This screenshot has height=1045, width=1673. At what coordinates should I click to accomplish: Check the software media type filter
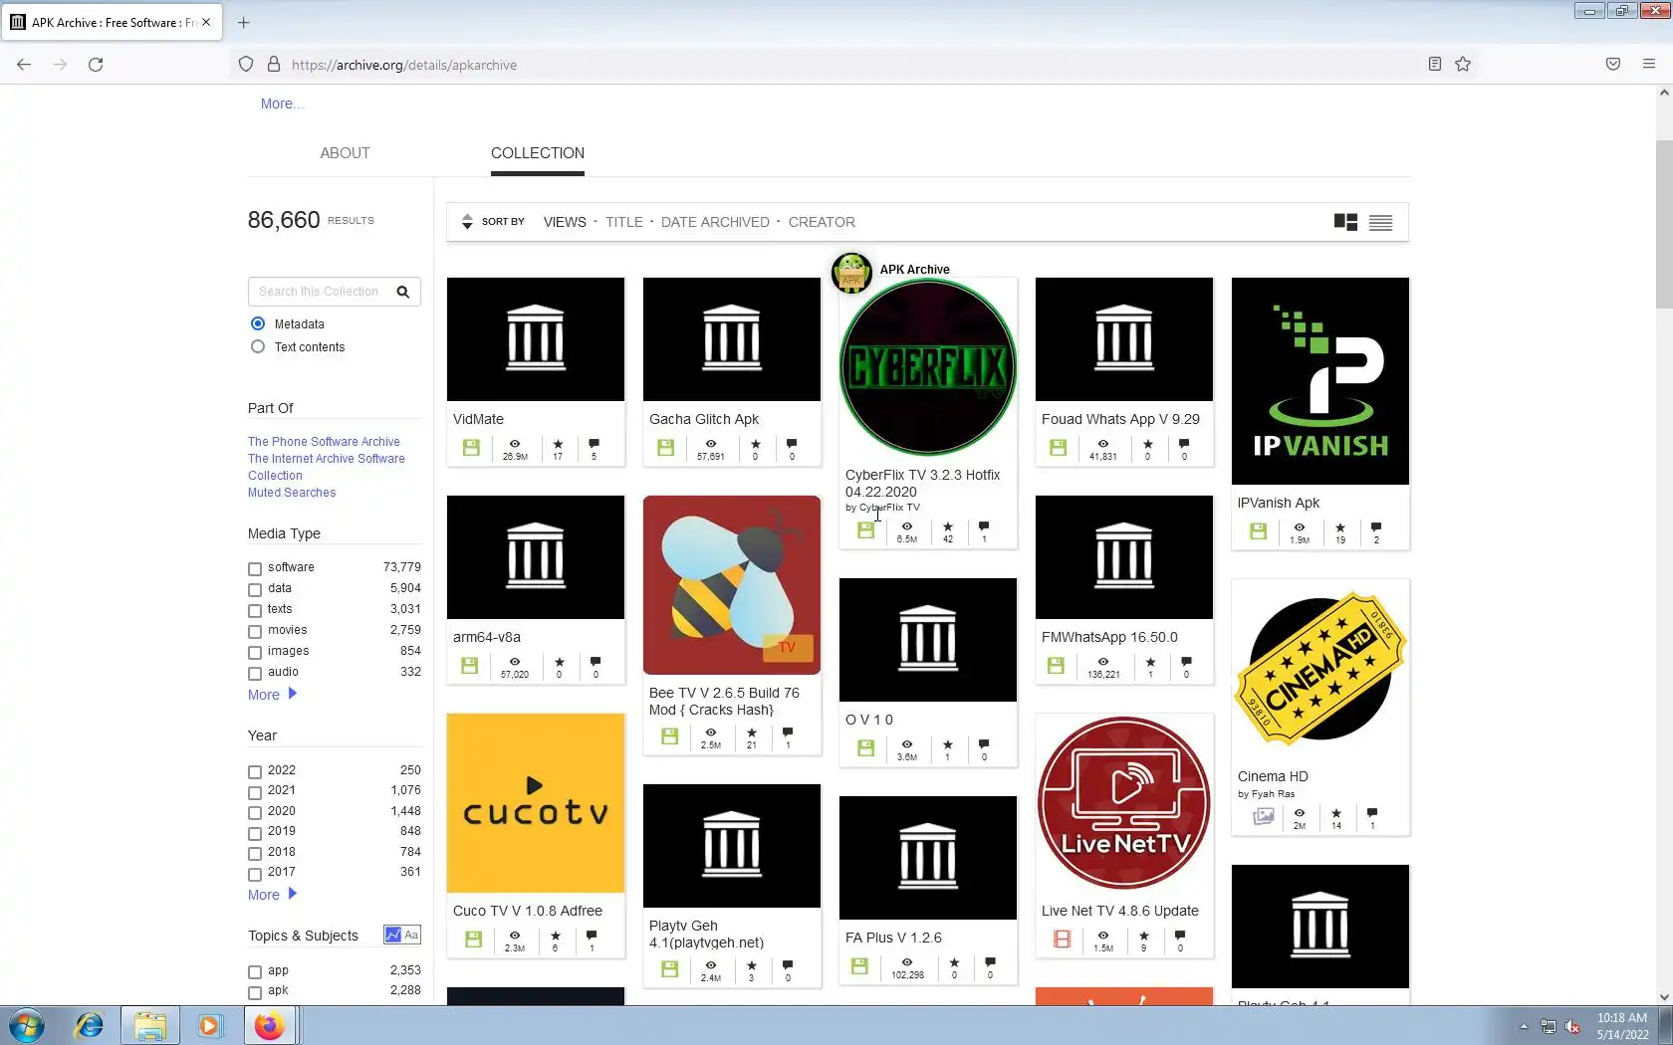pos(255,568)
